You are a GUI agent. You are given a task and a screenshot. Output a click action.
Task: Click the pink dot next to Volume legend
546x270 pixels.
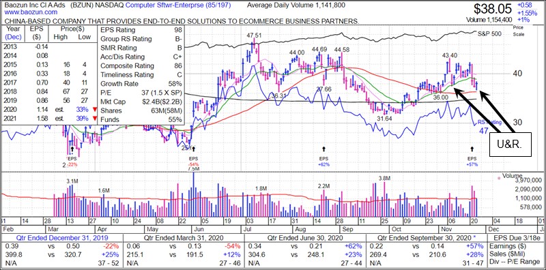point(499,178)
